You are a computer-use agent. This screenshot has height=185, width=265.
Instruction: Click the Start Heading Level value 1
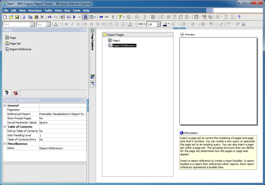[63, 135]
